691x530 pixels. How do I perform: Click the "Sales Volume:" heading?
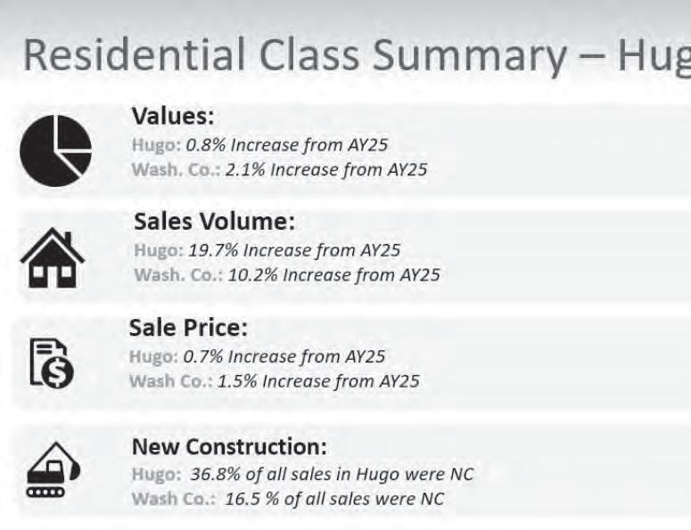point(214,222)
